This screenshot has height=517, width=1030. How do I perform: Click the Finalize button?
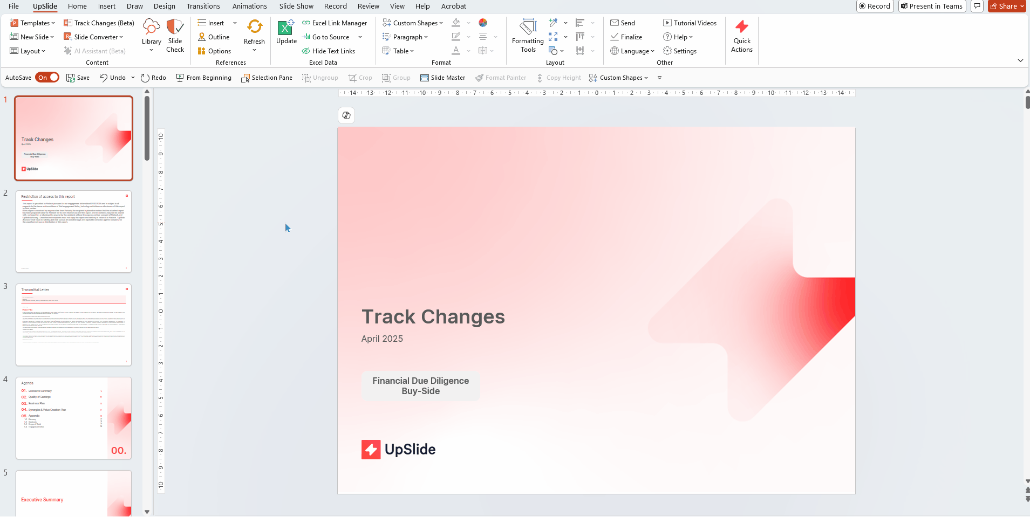coord(626,37)
